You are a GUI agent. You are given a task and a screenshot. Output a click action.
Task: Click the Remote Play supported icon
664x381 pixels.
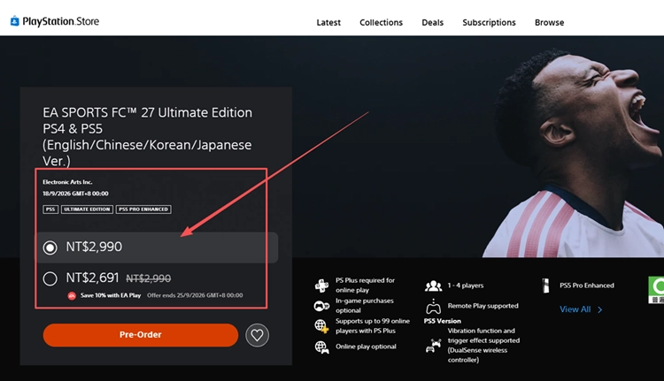point(433,306)
